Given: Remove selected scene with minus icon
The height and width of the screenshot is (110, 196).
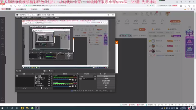Looking at the screenshot, I should (x=20, y=88).
